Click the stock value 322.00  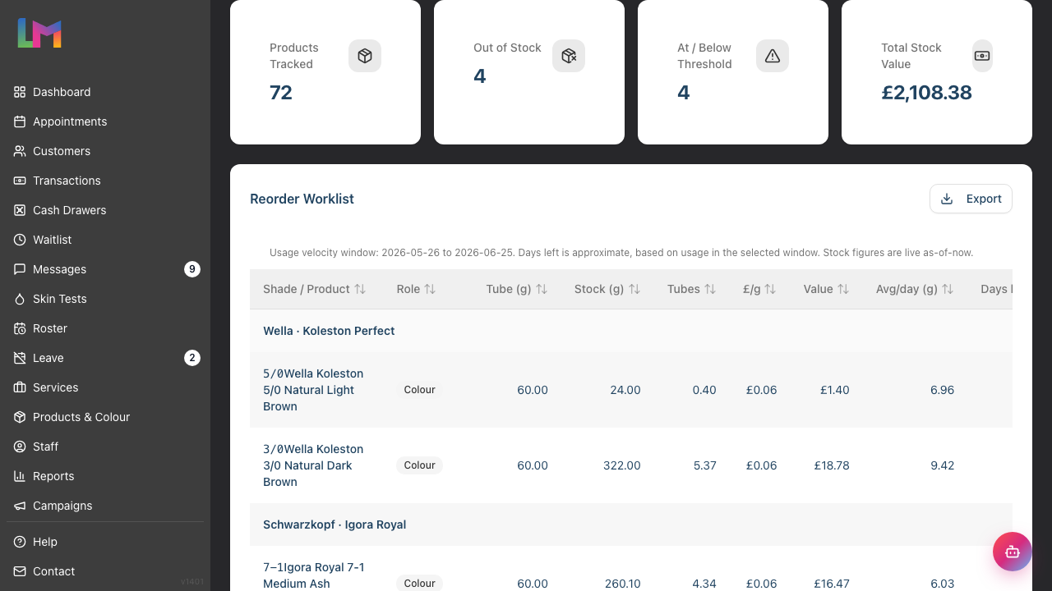pyautogui.click(x=622, y=465)
